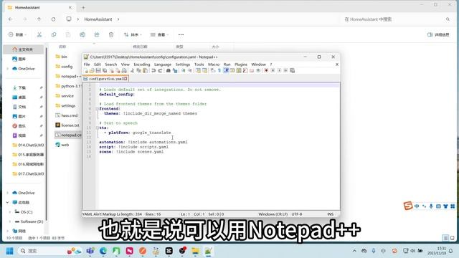Open the view dropdown in Explorer toolbar
Screen dimensions: 459x258
(159, 34)
